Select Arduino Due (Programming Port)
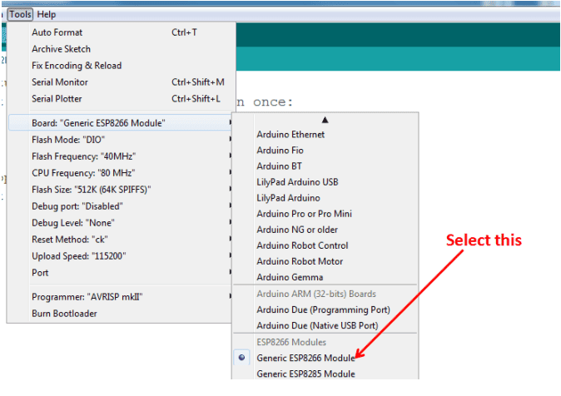The height and width of the screenshot is (396, 561). [325, 309]
